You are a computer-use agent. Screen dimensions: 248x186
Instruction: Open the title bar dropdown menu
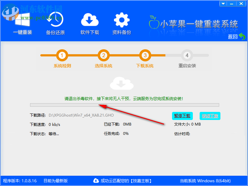click(x=223, y=3)
